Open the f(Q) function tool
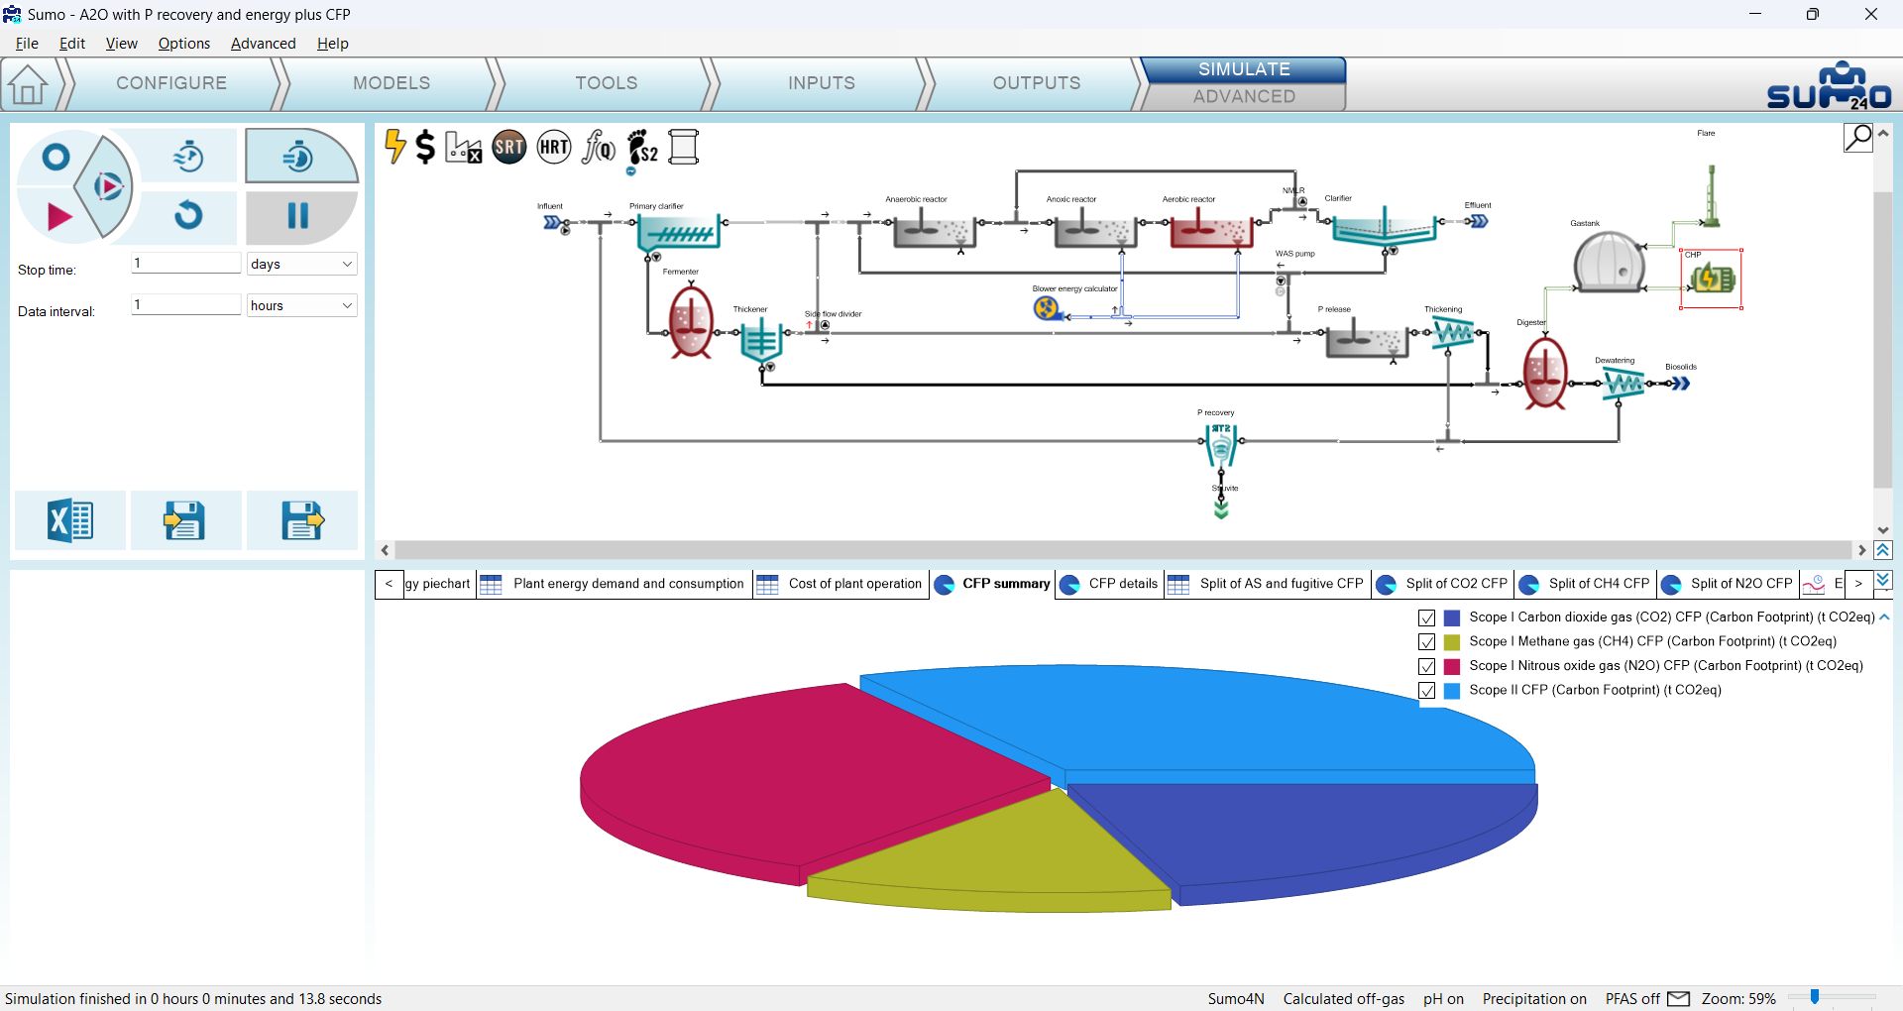Screen dimensions: 1903x1011 pyautogui.click(x=599, y=147)
